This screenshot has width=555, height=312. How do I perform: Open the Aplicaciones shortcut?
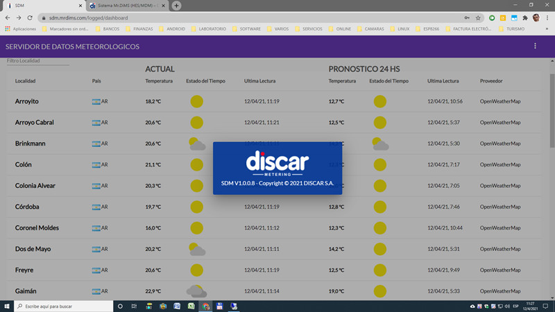click(21, 29)
